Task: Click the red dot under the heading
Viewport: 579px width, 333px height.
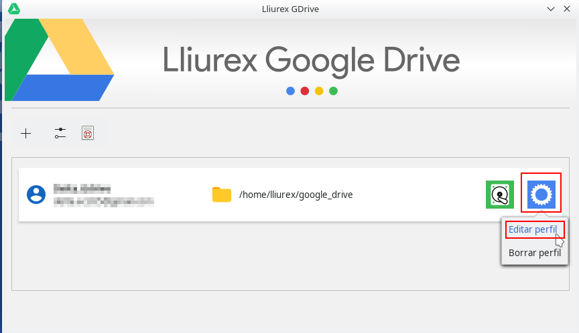Action: [304, 91]
